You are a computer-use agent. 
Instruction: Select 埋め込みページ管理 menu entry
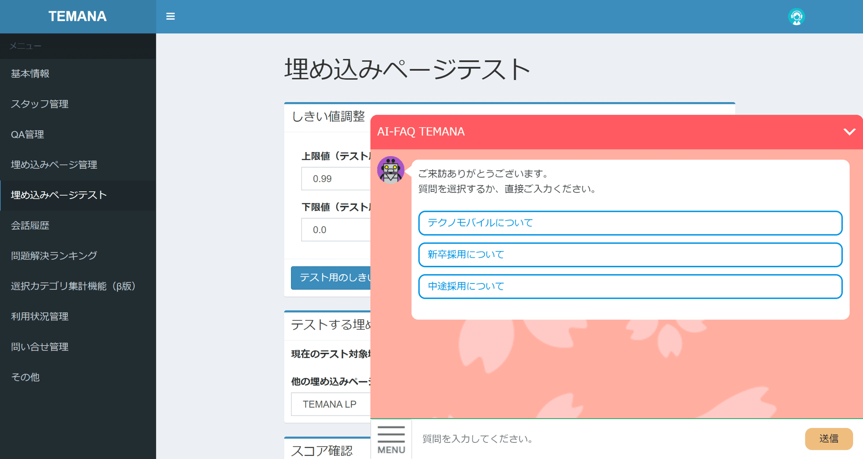(54, 165)
